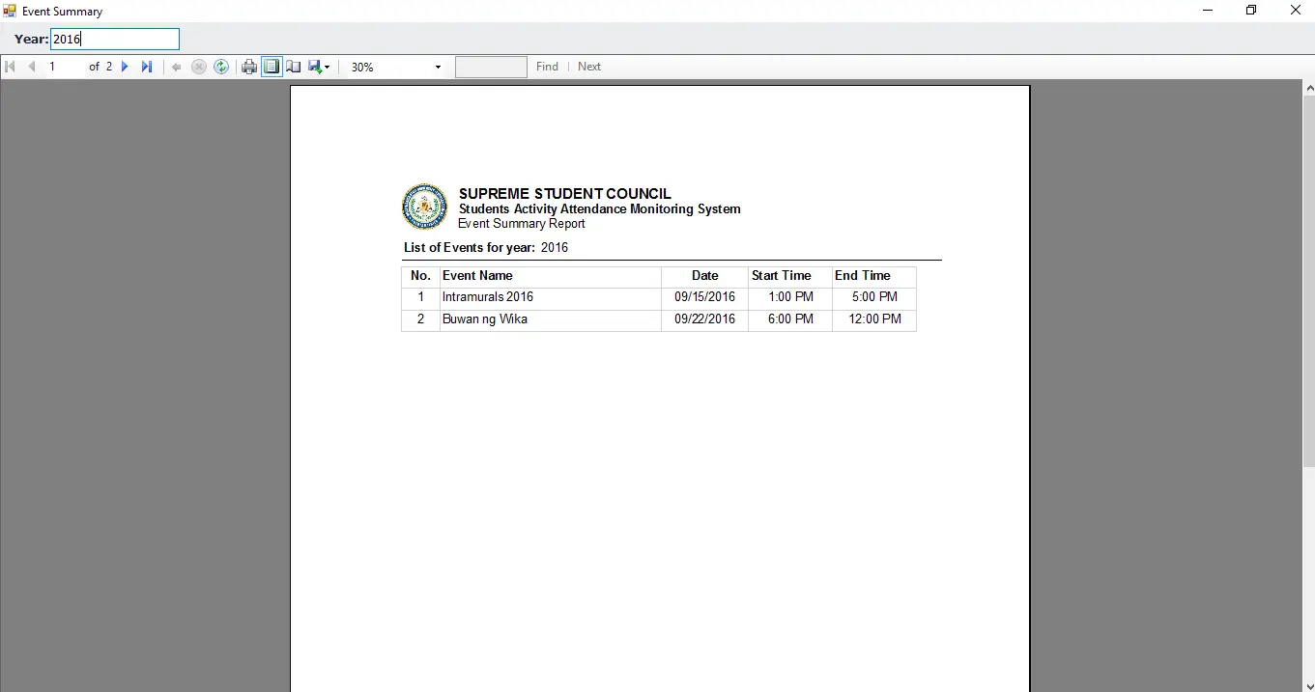This screenshot has height=692, width=1315.
Task: Refresh the report
Action: [x=221, y=67]
